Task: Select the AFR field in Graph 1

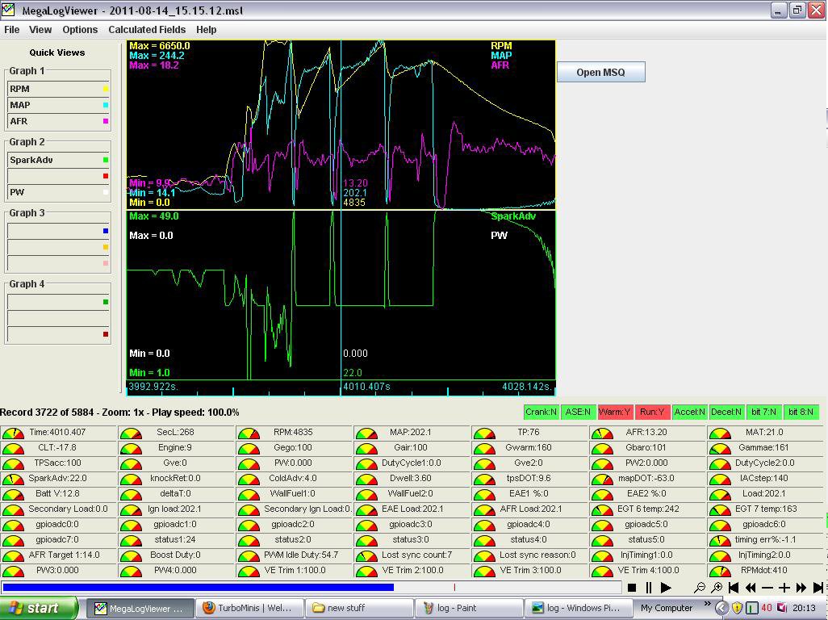Action: (58, 121)
